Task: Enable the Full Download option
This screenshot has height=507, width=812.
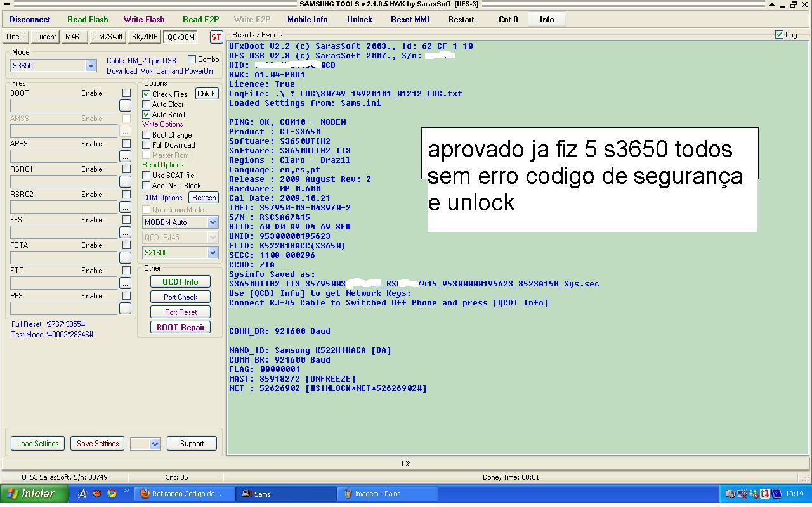Action: 146,144
